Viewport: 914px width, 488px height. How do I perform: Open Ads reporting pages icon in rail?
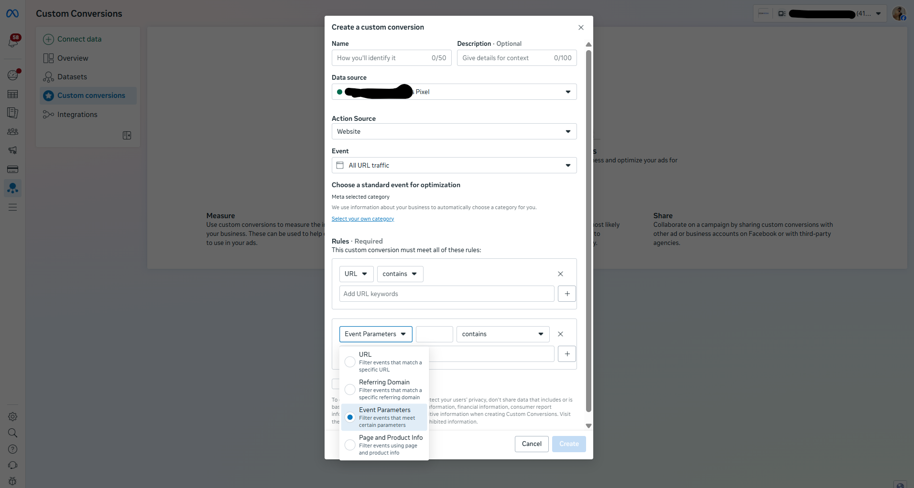pos(13,113)
